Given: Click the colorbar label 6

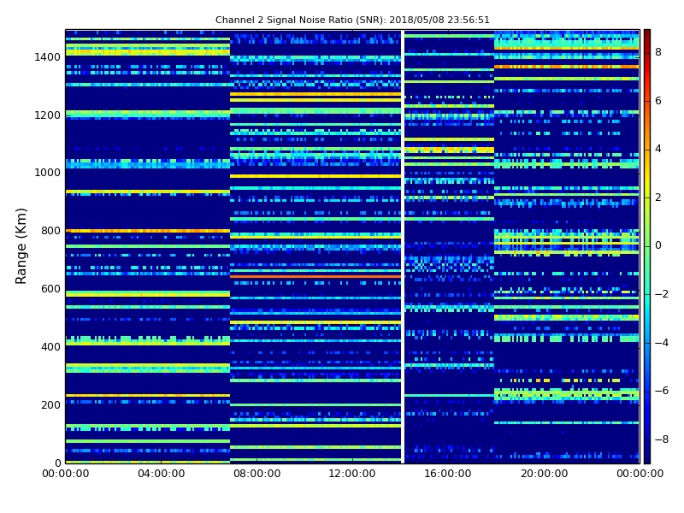Looking at the screenshot, I should click(658, 101).
